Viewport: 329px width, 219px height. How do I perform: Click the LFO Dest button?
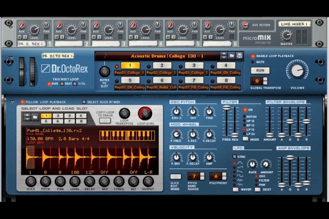[x=257, y=190]
